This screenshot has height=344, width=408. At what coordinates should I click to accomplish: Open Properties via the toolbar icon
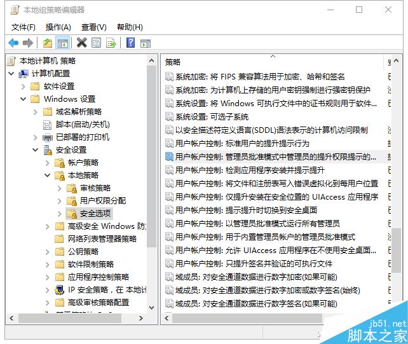pyautogui.click(x=96, y=43)
